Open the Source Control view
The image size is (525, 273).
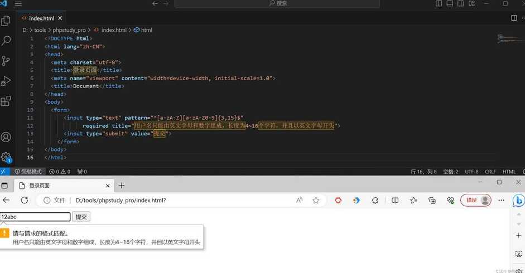pyautogui.click(x=6, y=61)
